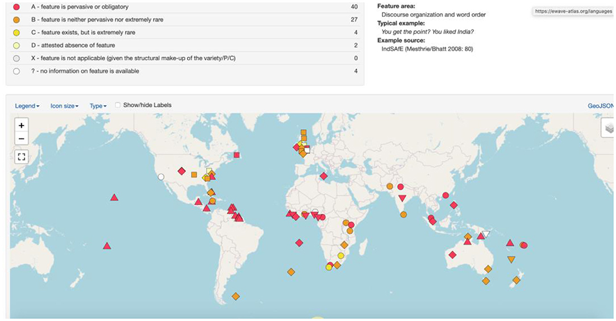Click white circle marker in western USA
The width and height of the screenshot is (616, 321).
(x=161, y=177)
